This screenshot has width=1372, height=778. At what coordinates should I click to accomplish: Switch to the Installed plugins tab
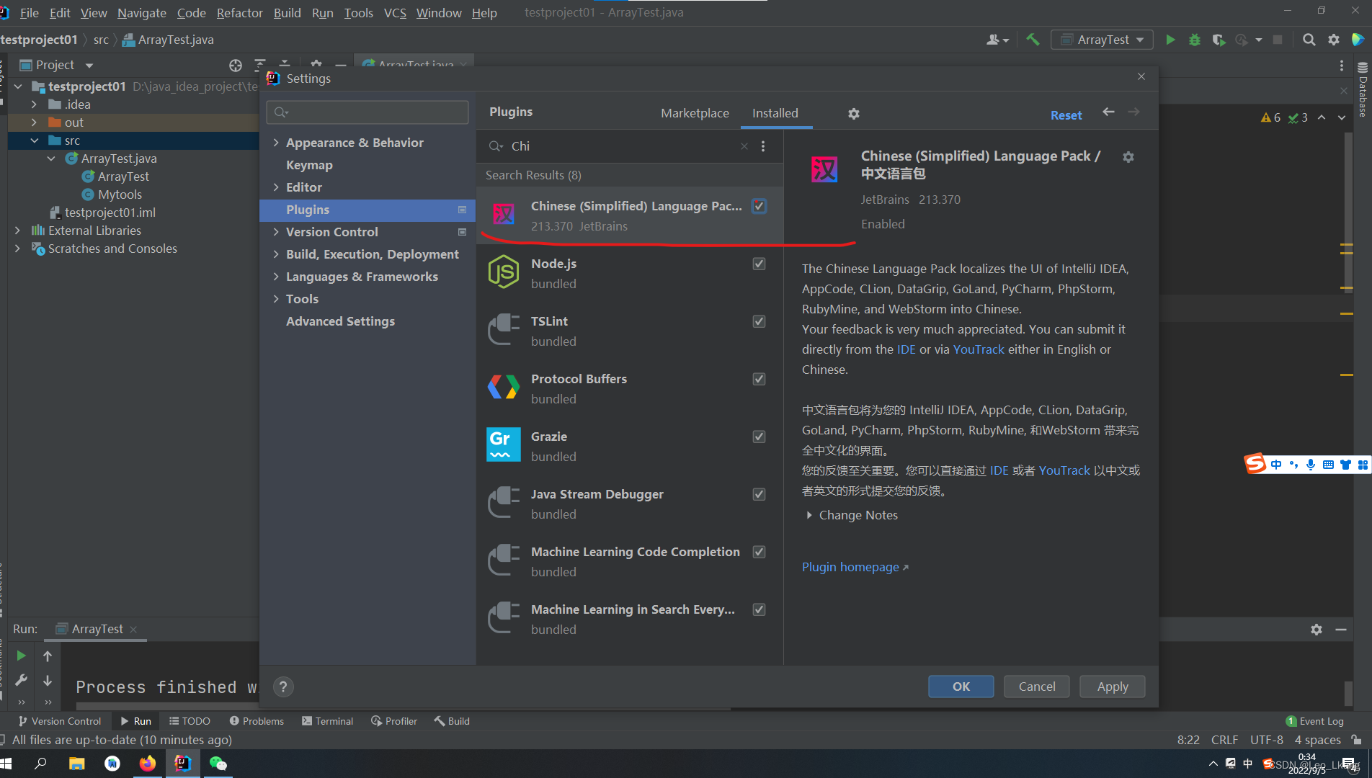pyautogui.click(x=775, y=113)
